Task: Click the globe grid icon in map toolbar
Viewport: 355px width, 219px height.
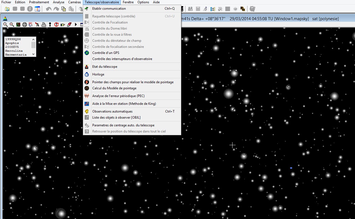Action: pyautogui.click(x=25, y=25)
